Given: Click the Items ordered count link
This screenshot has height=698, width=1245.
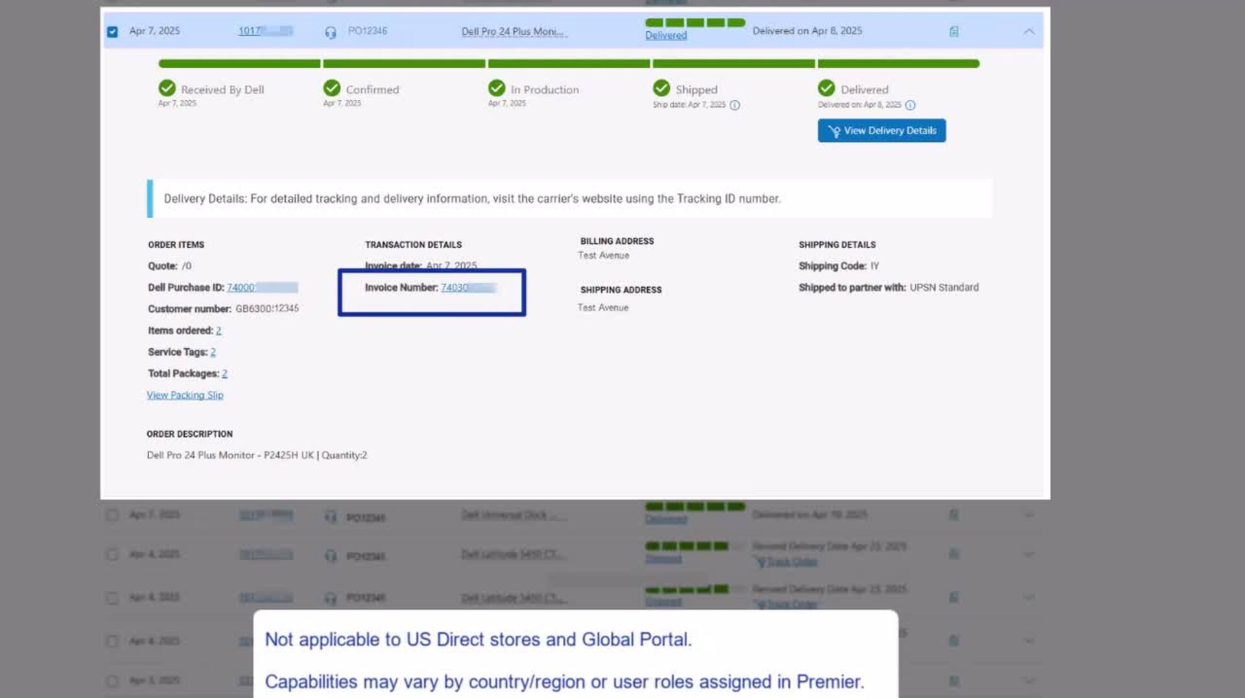Looking at the screenshot, I should coord(219,331).
